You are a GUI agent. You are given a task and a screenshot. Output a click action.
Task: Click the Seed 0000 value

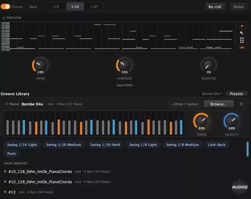pos(124,85)
